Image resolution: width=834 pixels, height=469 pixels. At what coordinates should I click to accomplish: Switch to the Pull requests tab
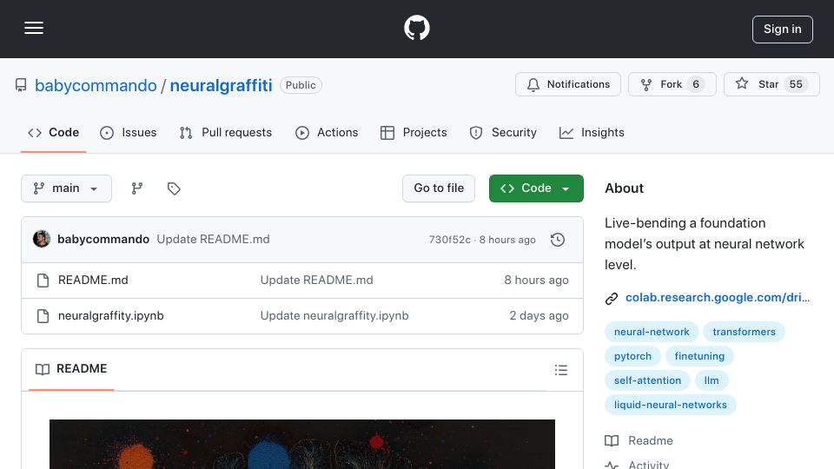[226, 132]
